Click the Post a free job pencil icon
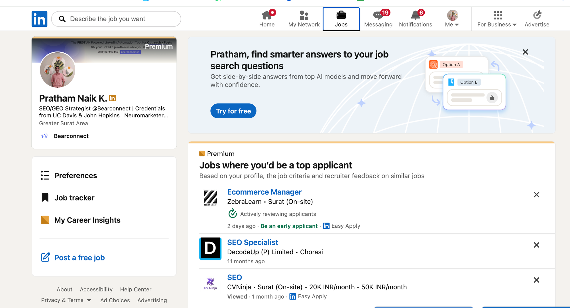This screenshot has width=570, height=308. [x=45, y=257]
